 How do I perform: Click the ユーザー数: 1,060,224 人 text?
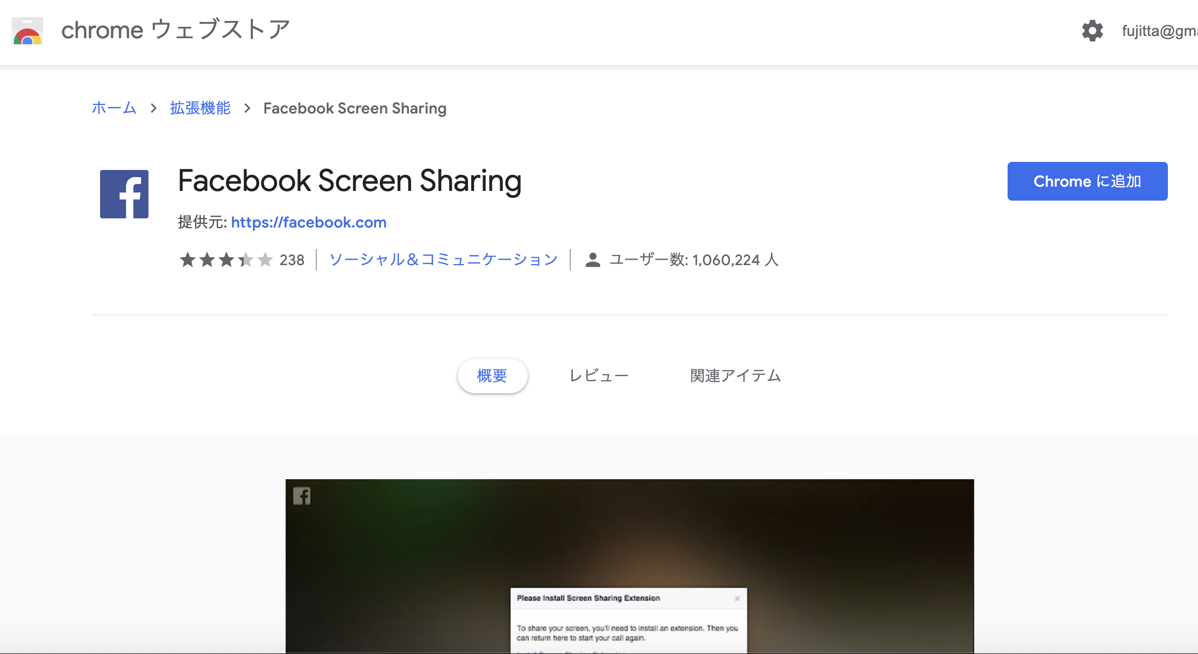click(694, 260)
